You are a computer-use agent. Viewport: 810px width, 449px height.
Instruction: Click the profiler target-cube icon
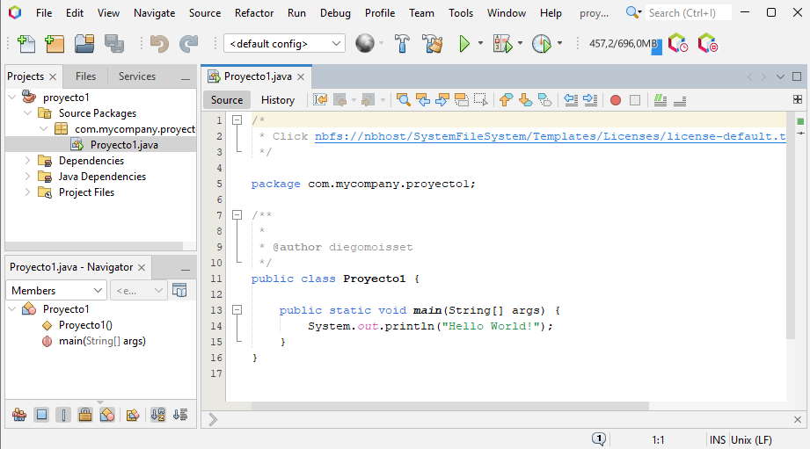(708, 43)
